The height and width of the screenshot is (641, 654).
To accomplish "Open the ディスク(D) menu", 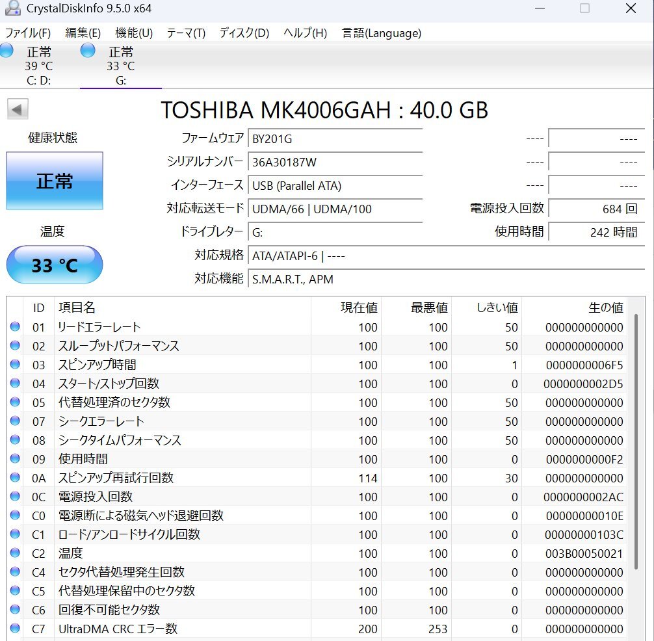I will tap(244, 33).
